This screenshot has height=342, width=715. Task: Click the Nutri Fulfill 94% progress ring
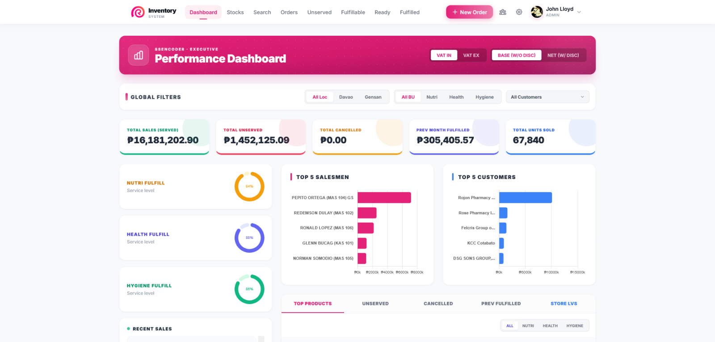coord(249,187)
